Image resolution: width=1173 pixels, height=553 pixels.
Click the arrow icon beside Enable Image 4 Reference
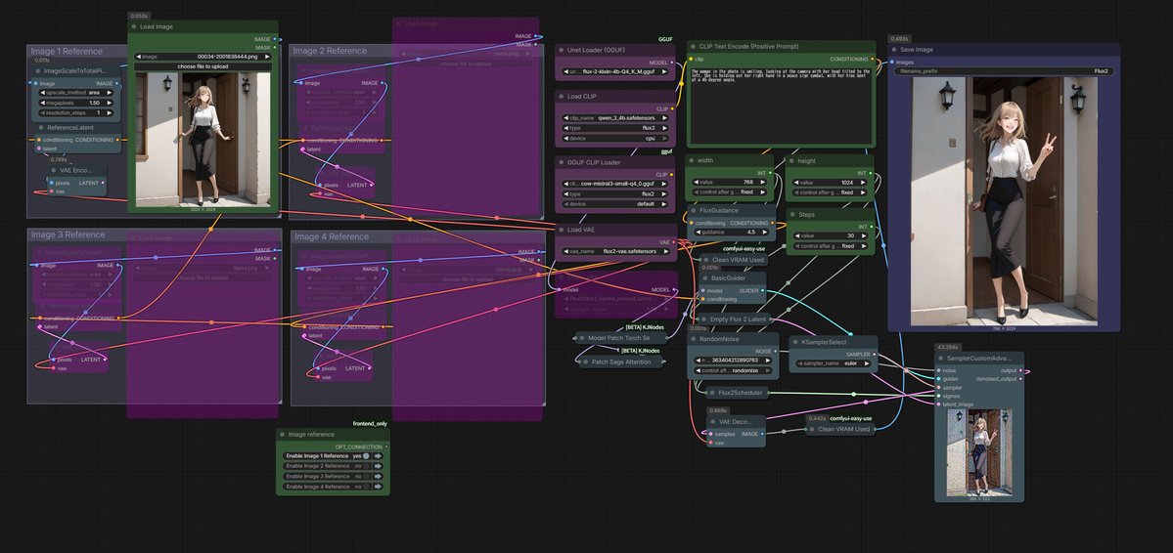[378, 487]
